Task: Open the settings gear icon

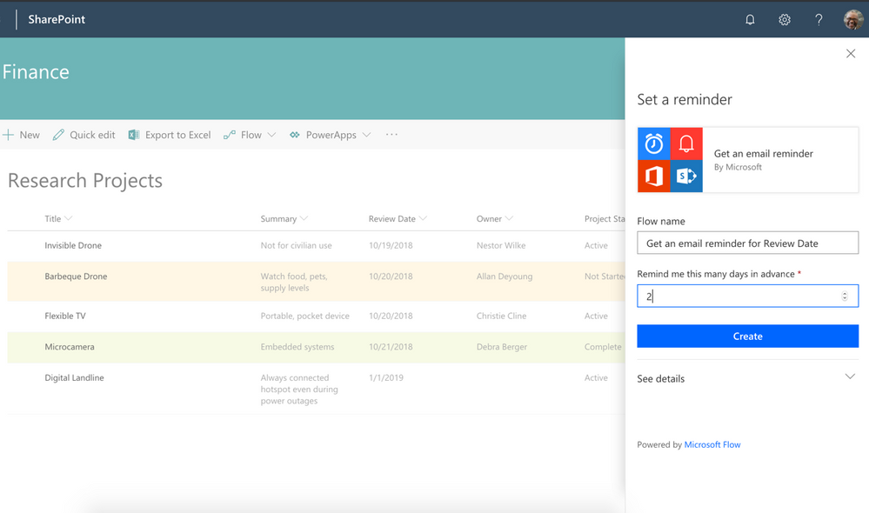Action: pos(785,19)
